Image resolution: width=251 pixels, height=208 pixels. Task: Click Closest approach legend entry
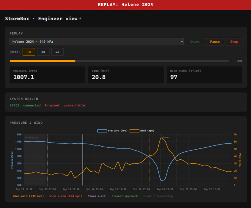(x=123, y=196)
